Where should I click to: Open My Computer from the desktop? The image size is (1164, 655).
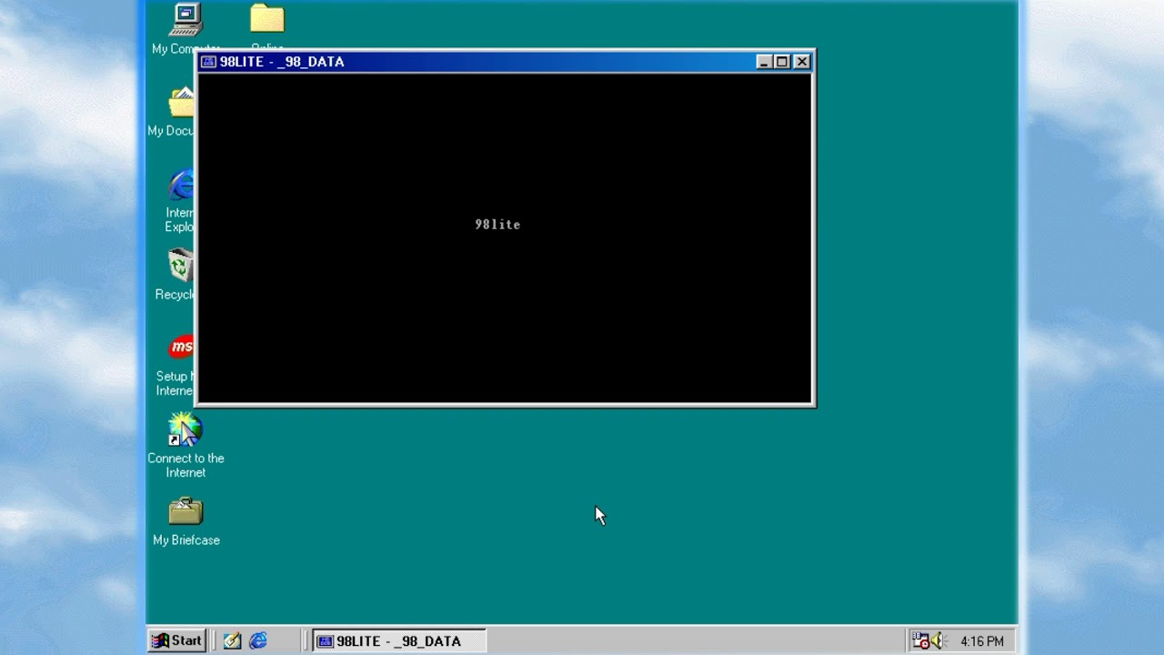click(186, 20)
